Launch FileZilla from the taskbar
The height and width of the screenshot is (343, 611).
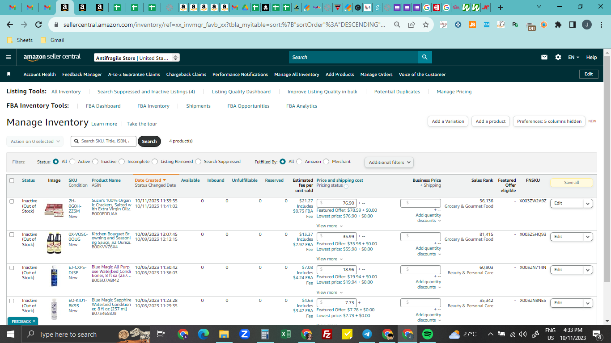point(327,334)
